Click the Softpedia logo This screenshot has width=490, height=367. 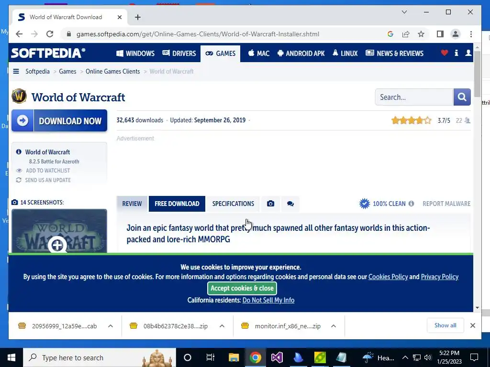coord(48,53)
